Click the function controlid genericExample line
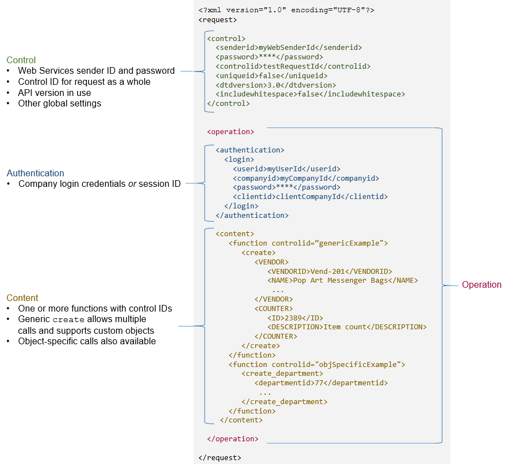Viewport: 507px width, 464px height. coord(308,243)
